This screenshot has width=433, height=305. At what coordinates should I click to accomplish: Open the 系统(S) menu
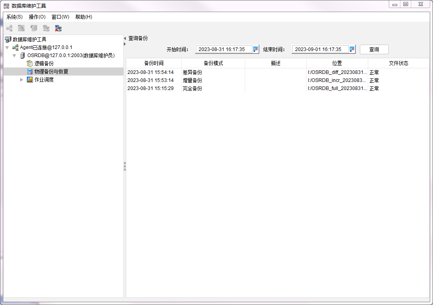tap(14, 17)
